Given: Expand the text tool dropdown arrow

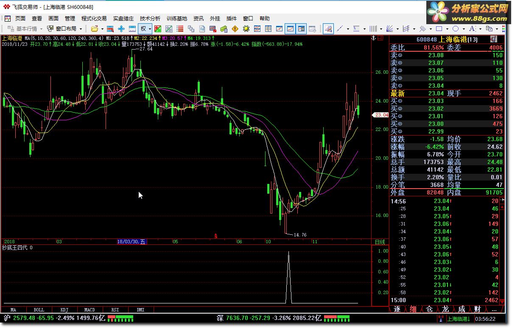Looking at the screenshot, I should point(480,29).
